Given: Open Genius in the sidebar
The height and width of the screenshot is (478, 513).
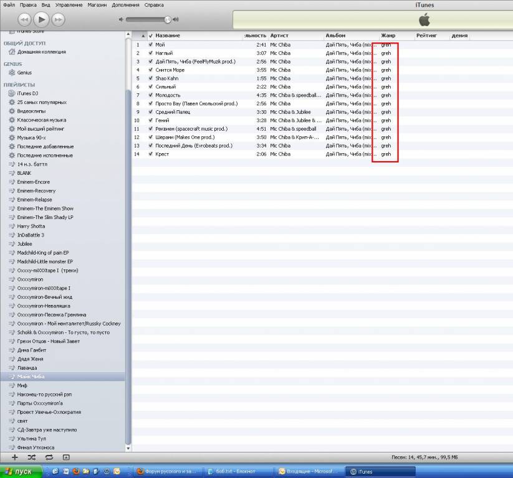Looking at the screenshot, I should [24, 73].
